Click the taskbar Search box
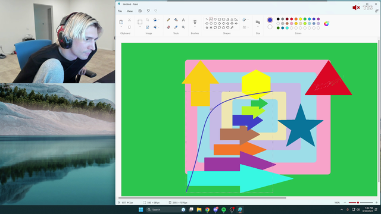The height and width of the screenshot is (214, 381). click(x=167, y=210)
